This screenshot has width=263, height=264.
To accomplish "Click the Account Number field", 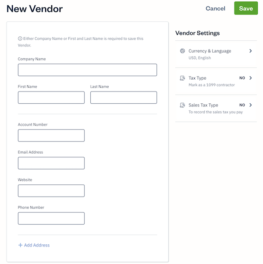I will pyautogui.click(x=51, y=136).
